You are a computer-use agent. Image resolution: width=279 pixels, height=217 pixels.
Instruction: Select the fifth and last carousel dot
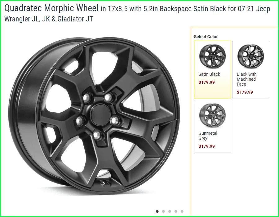tap(182, 211)
